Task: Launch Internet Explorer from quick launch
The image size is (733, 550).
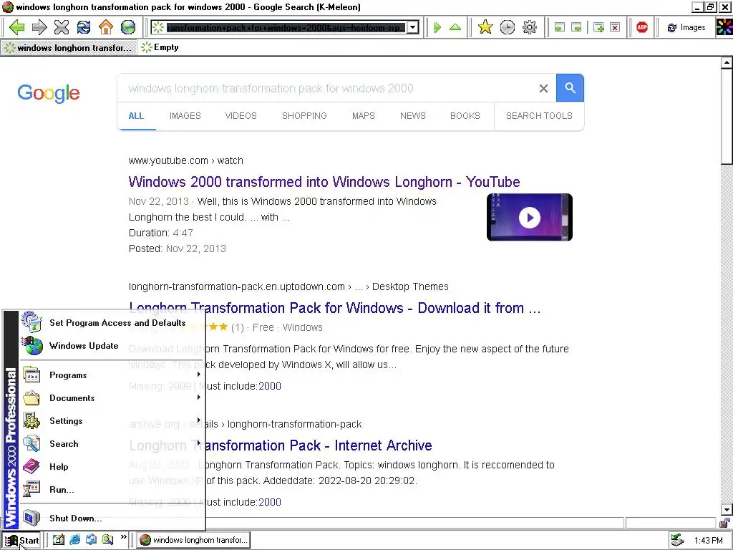Action: point(74,540)
